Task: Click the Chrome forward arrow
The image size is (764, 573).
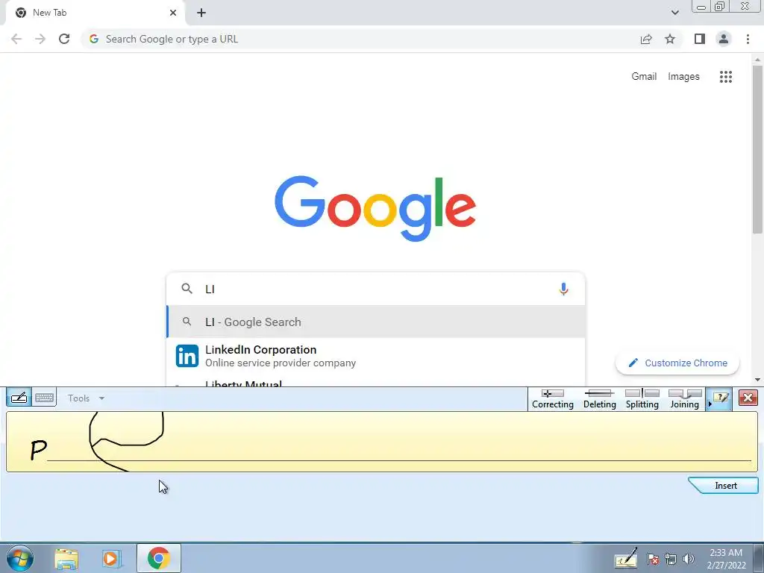Action: [40, 39]
